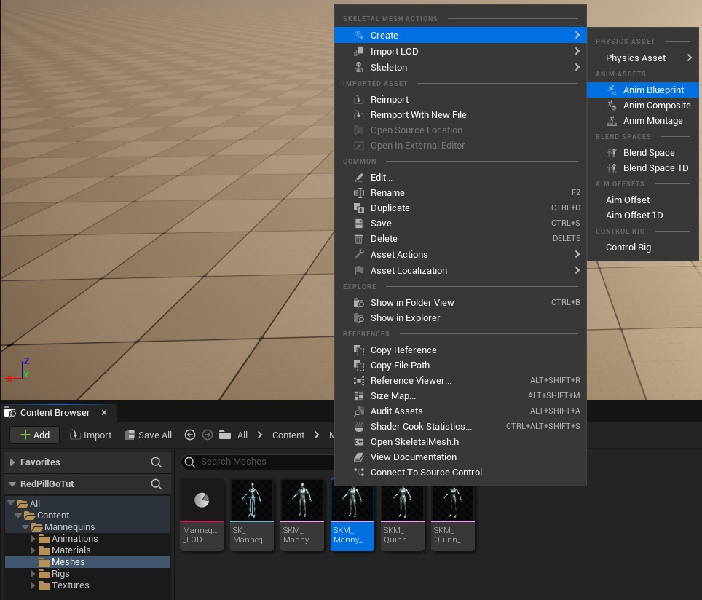Click the Anim Blueprint icon in submenu

click(x=612, y=90)
